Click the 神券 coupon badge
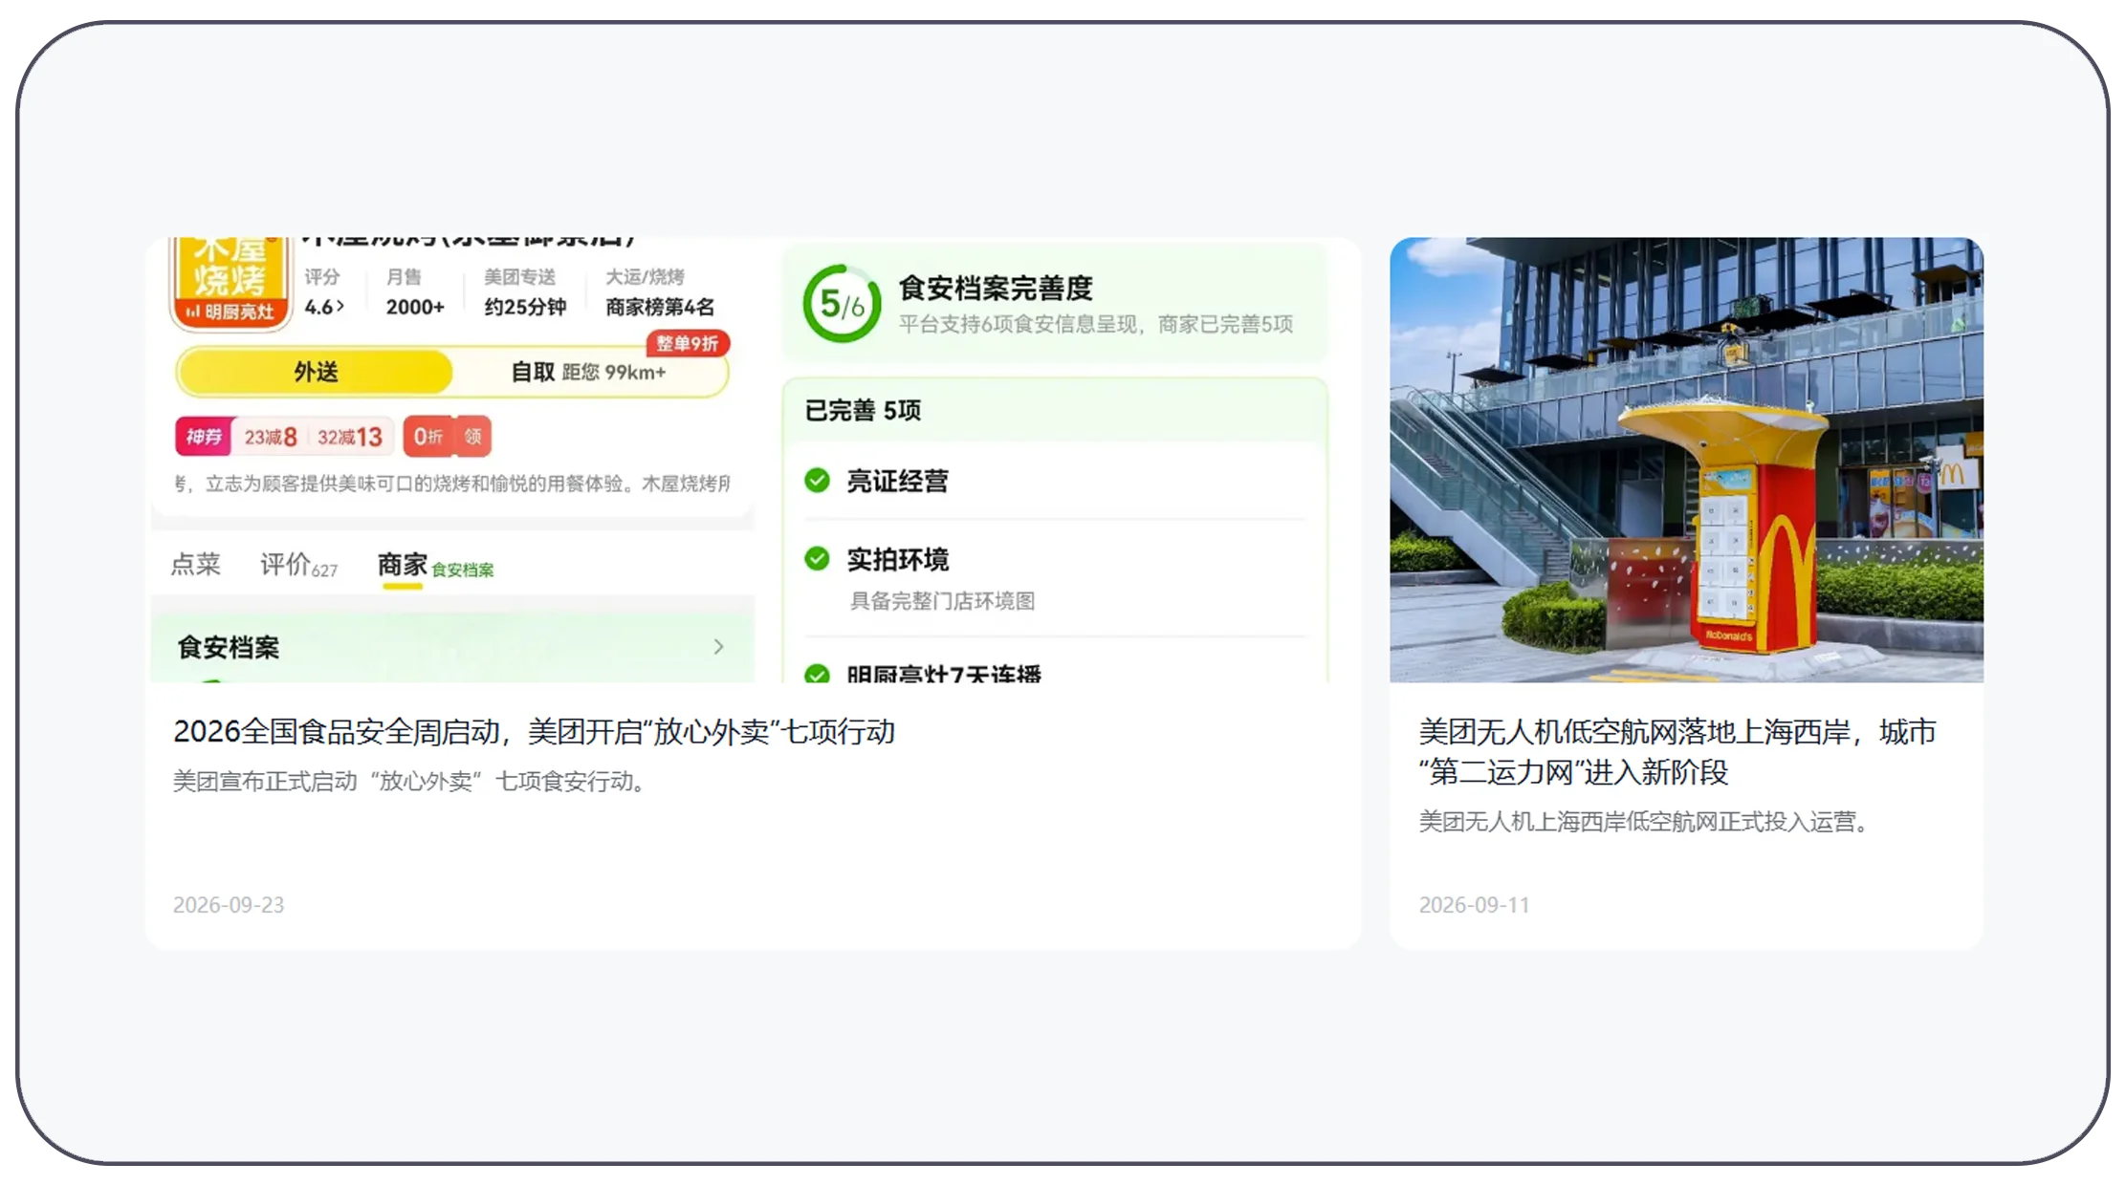2126x1185 pixels. coord(204,437)
